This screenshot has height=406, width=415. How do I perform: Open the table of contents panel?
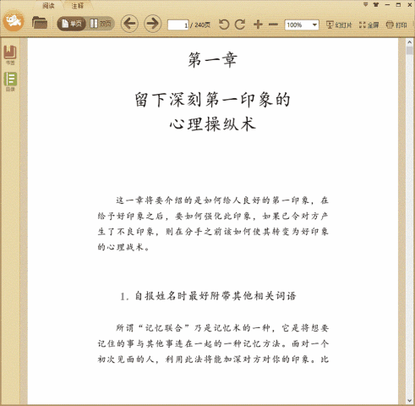click(10, 82)
